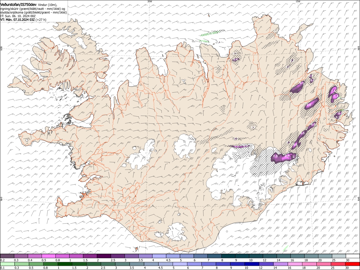
Task: Click the title text Veðurstofan/IS750dev
Action: (18, 5)
